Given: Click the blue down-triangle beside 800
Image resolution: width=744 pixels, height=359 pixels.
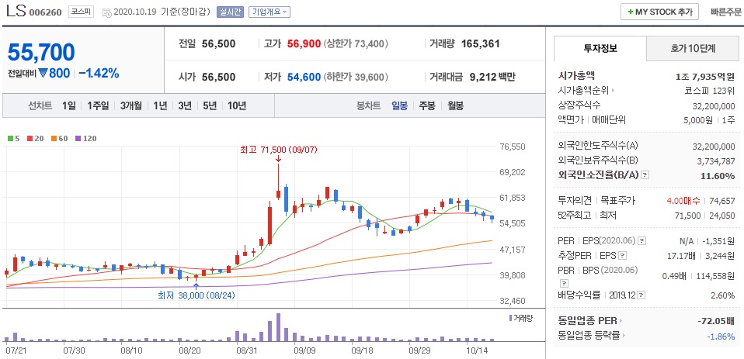Looking at the screenshot, I should (x=44, y=73).
